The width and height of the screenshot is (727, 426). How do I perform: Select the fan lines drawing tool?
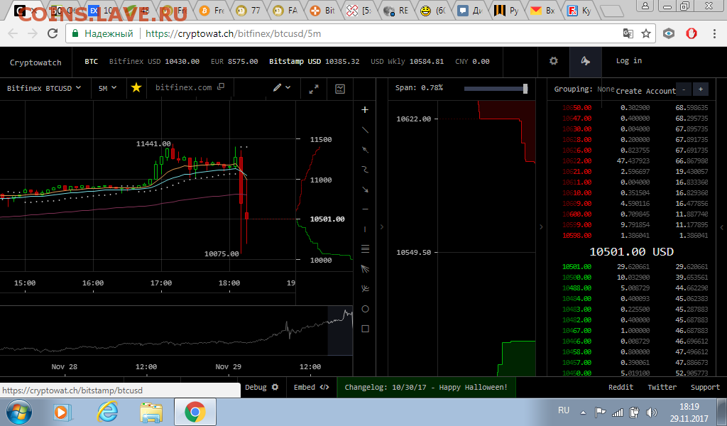[365, 269]
